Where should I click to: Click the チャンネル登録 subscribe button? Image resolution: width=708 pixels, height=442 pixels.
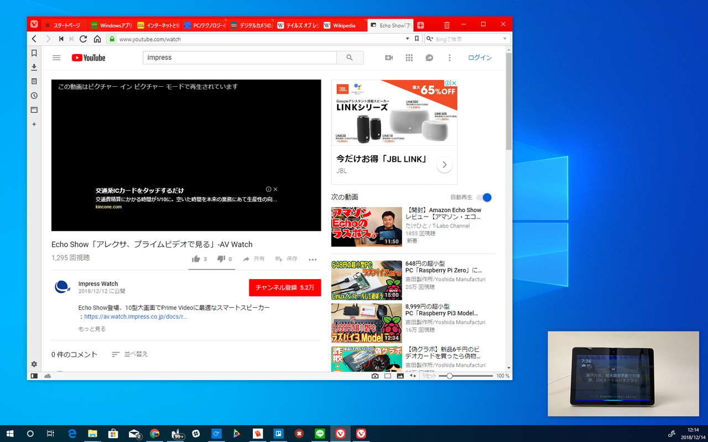coord(285,288)
